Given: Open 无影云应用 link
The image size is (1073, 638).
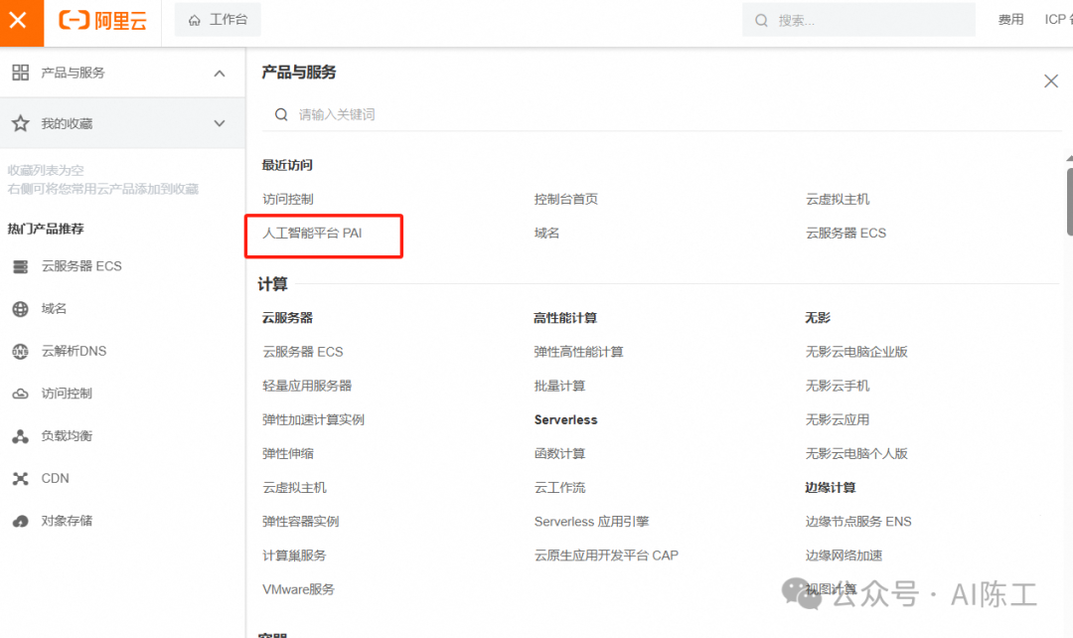Looking at the screenshot, I should coord(838,419).
